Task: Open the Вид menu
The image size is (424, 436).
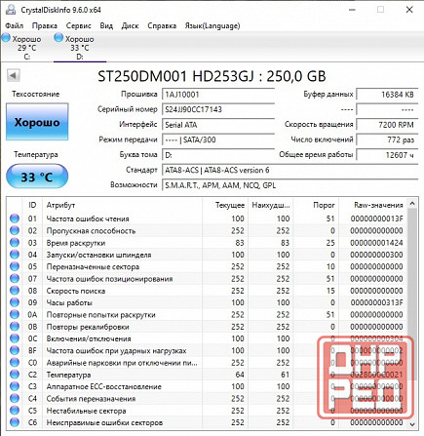Action: (x=106, y=25)
